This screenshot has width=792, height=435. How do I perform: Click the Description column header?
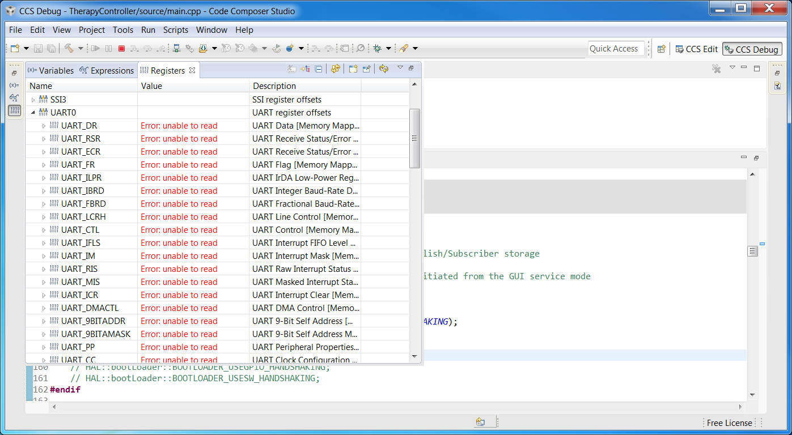(305, 86)
